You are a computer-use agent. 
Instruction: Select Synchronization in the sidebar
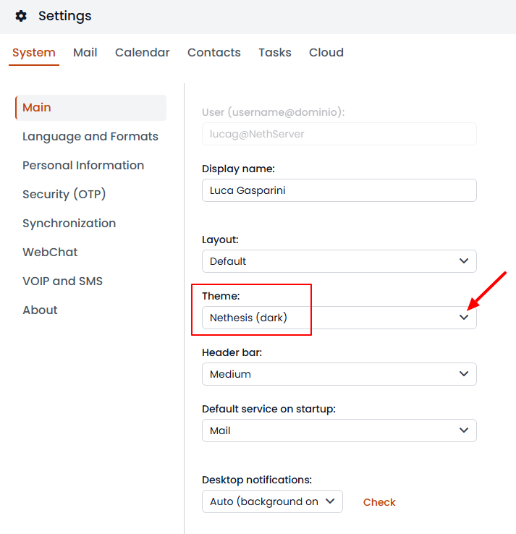[x=69, y=224]
